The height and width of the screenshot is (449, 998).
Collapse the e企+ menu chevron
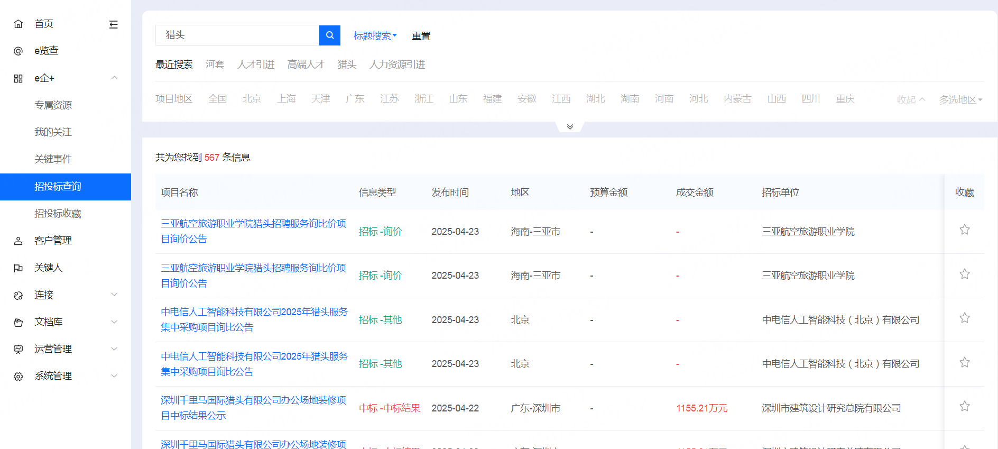[x=114, y=78]
